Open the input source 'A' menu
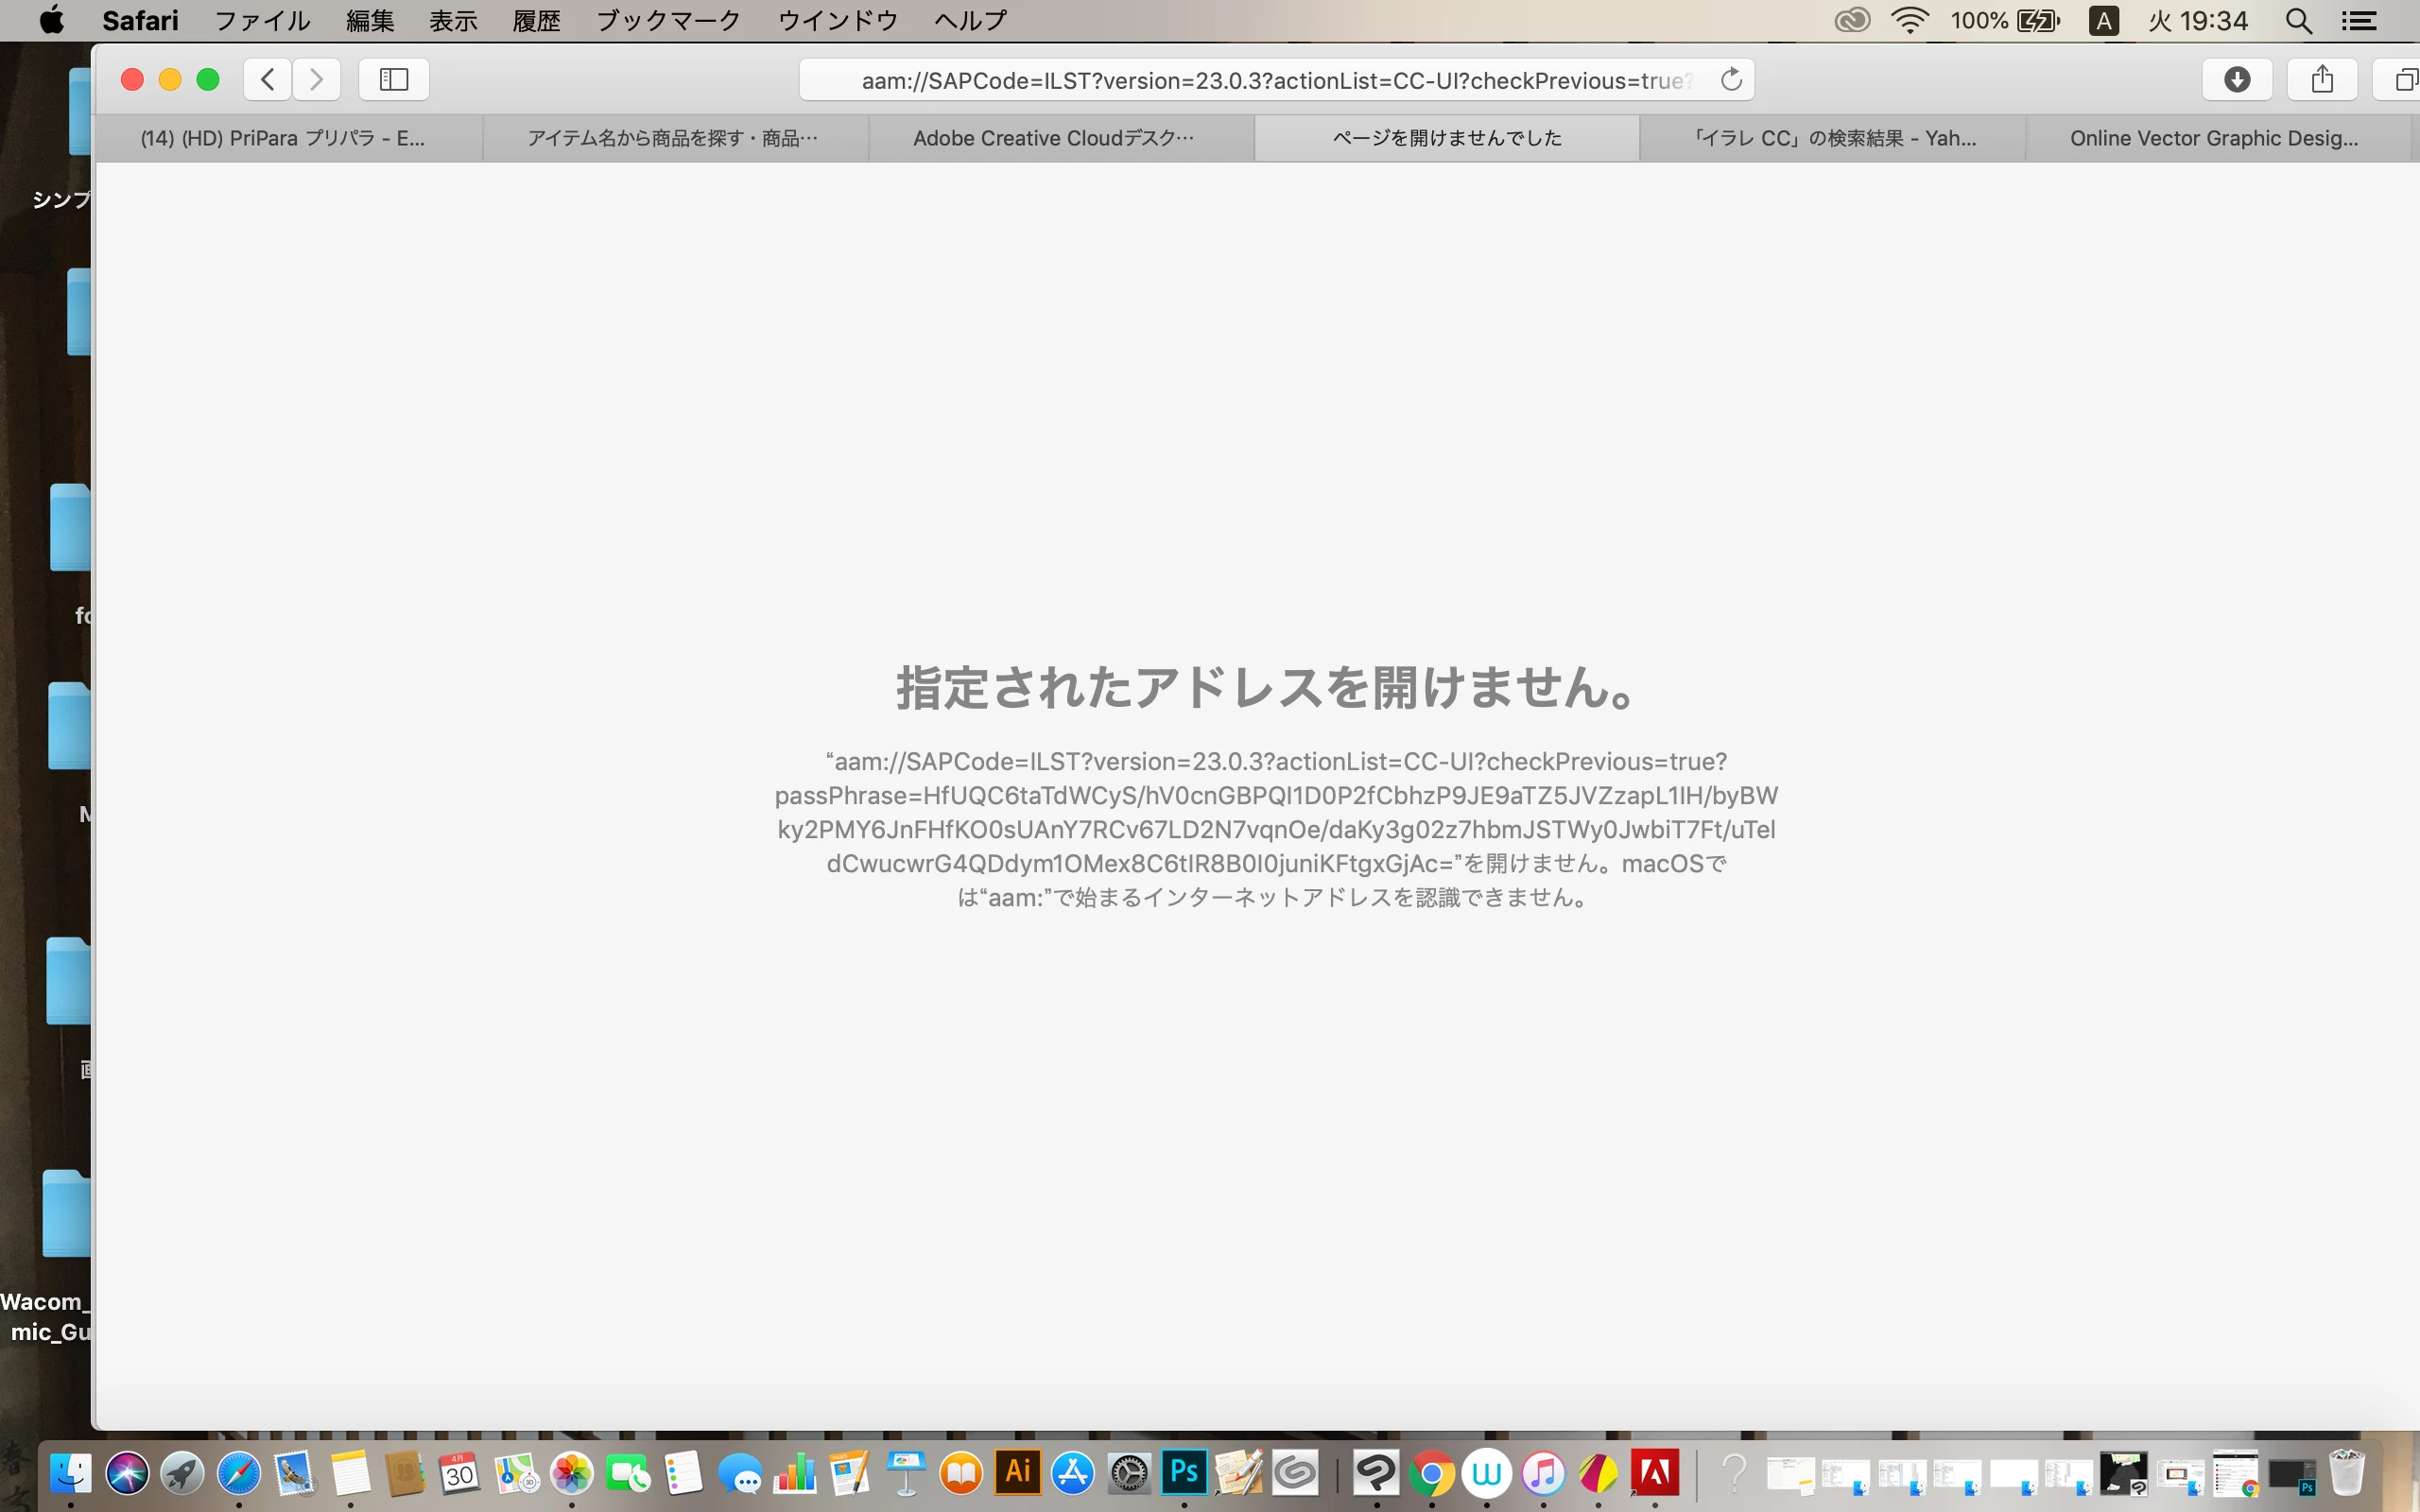2420x1512 pixels. [x=2103, y=20]
